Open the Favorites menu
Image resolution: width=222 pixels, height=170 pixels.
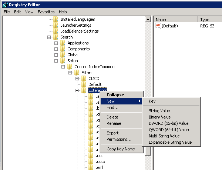[x=46, y=12]
